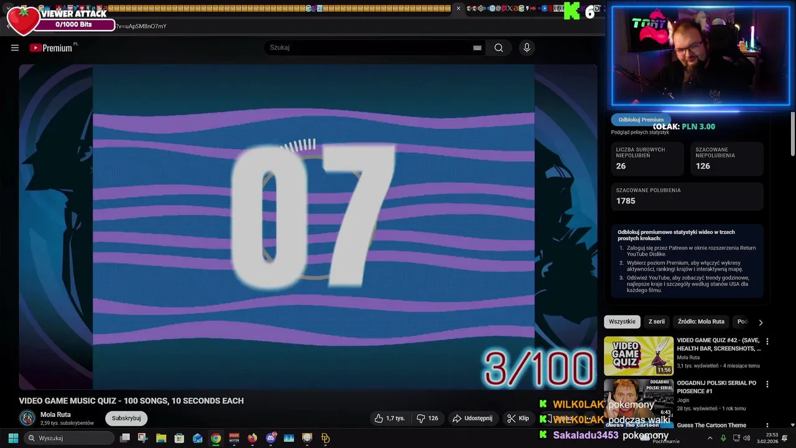Click the Szacowane niepolubienia 126 card
This screenshot has height=448, width=796.
coord(727,159)
